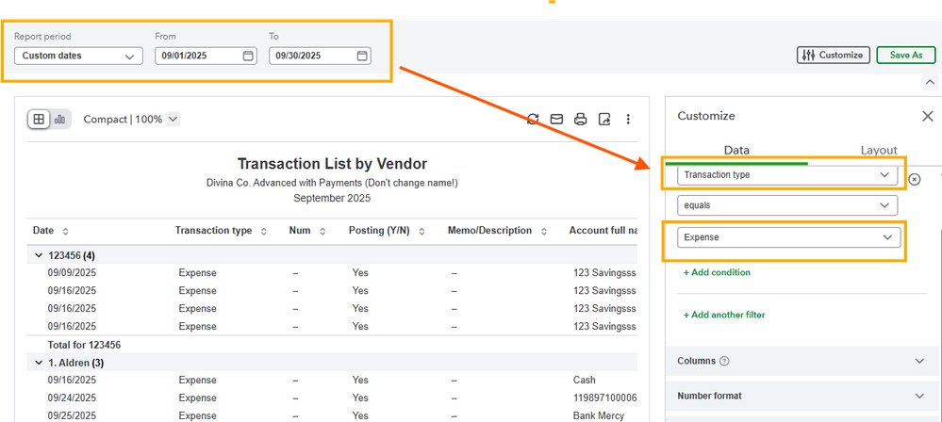Refresh the report
The width and height of the screenshot is (942, 422).
[x=533, y=119]
